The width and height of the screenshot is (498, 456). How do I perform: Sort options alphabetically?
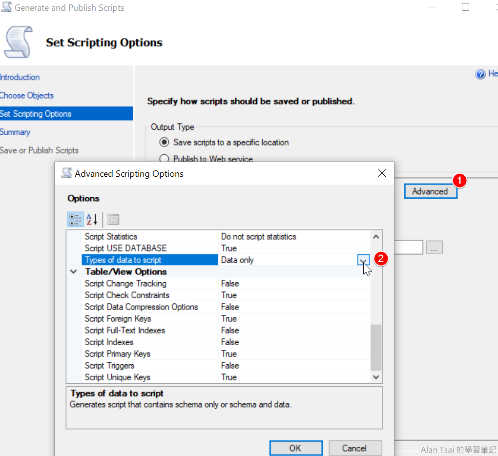coord(92,219)
